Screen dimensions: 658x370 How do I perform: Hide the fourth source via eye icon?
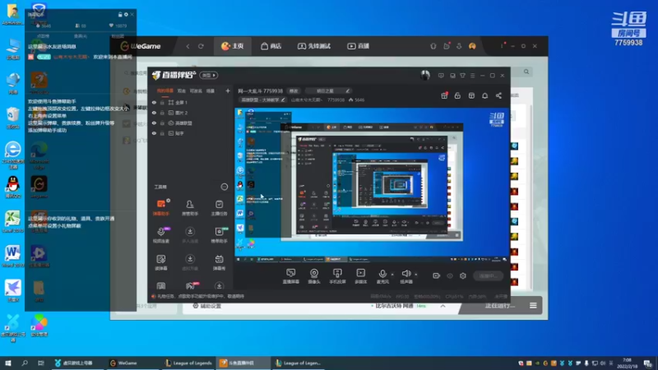(x=154, y=133)
